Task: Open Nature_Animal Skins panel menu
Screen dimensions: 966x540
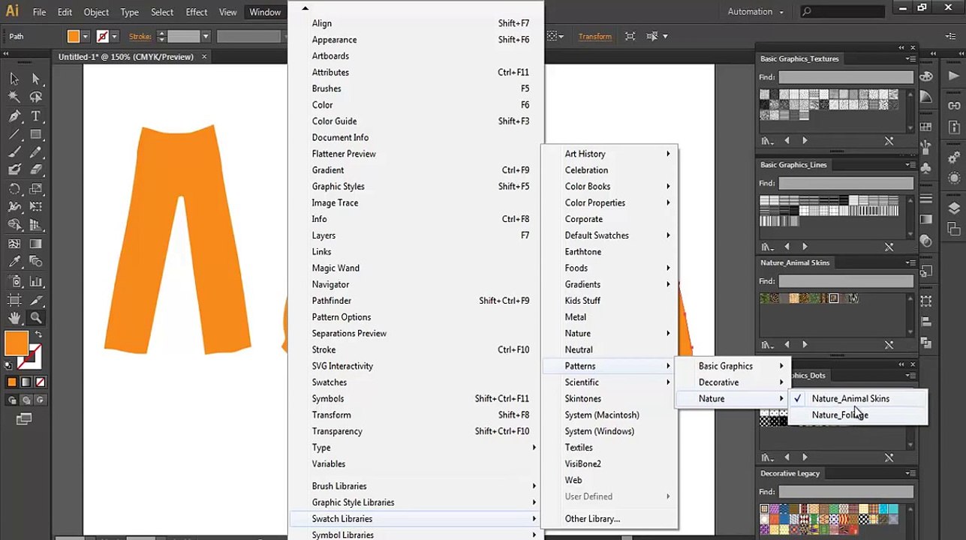Action: 910,262
